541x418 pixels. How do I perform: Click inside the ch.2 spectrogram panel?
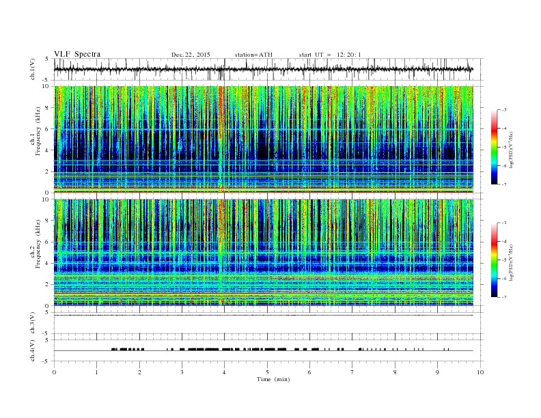point(263,253)
